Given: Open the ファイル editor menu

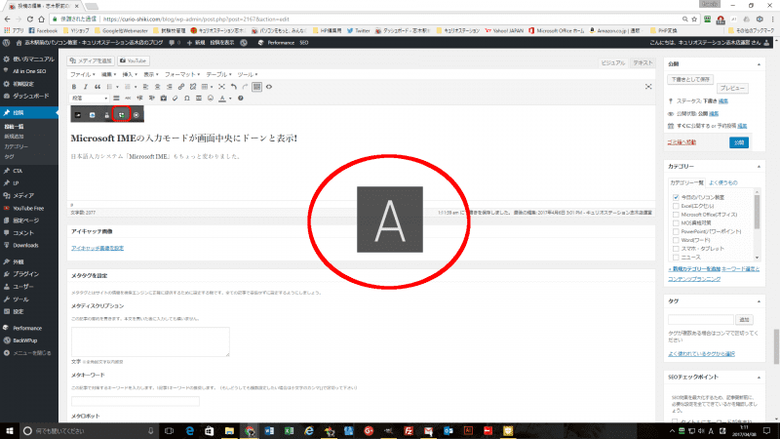Looking at the screenshot, I should [82, 74].
